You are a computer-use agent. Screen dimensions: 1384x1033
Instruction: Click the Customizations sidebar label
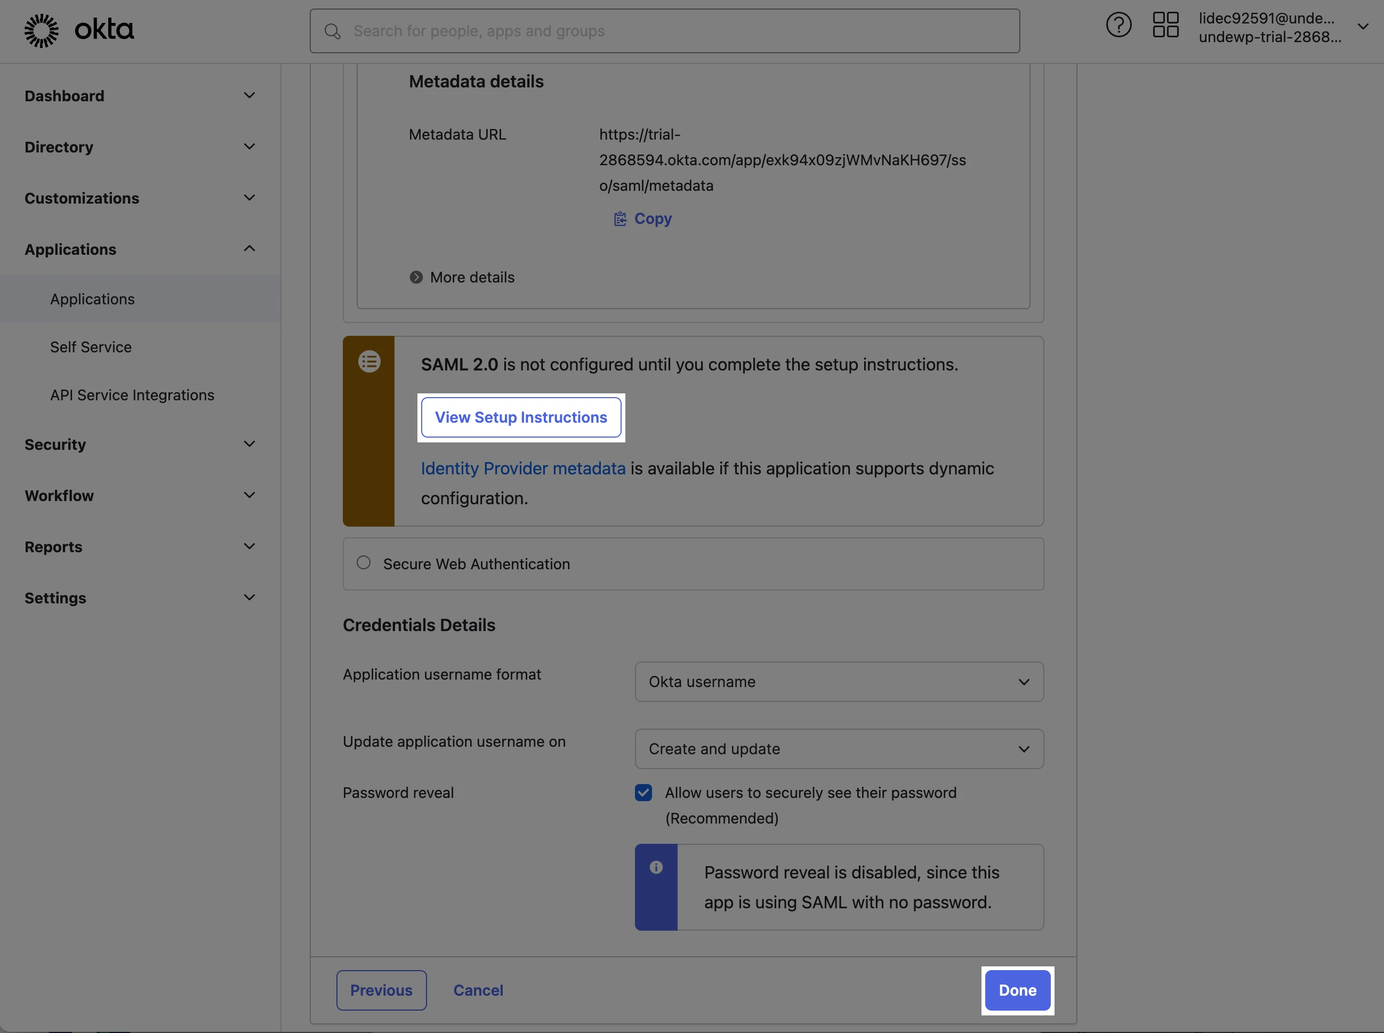[82, 198]
